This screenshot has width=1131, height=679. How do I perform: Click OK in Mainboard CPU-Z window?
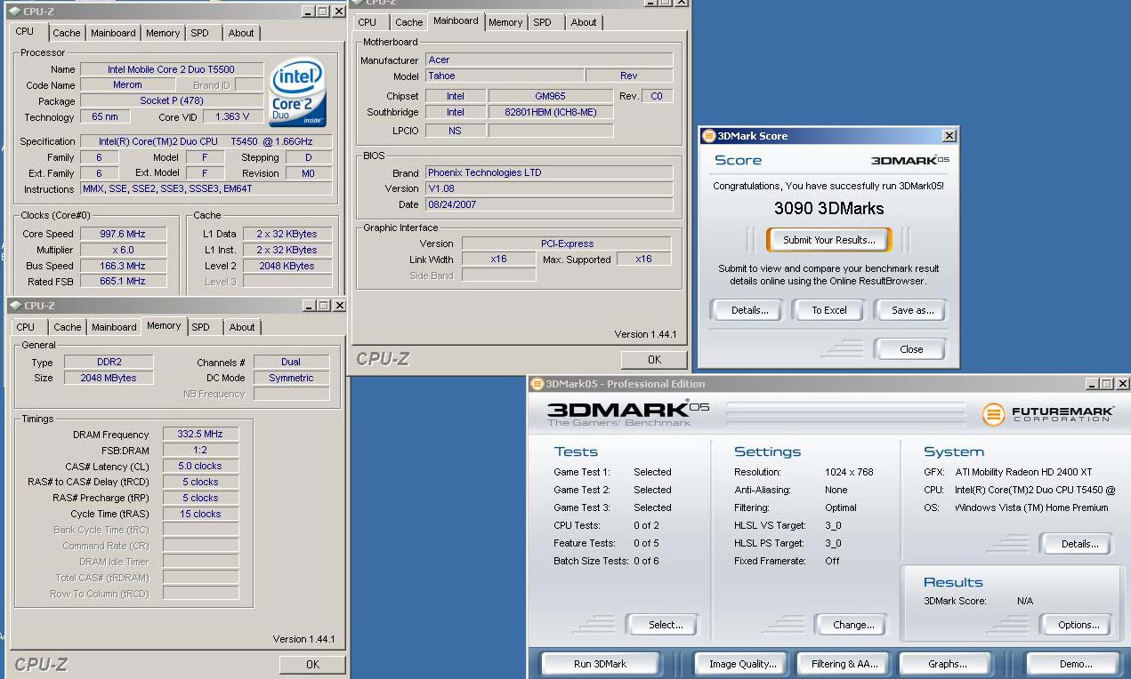click(x=654, y=360)
